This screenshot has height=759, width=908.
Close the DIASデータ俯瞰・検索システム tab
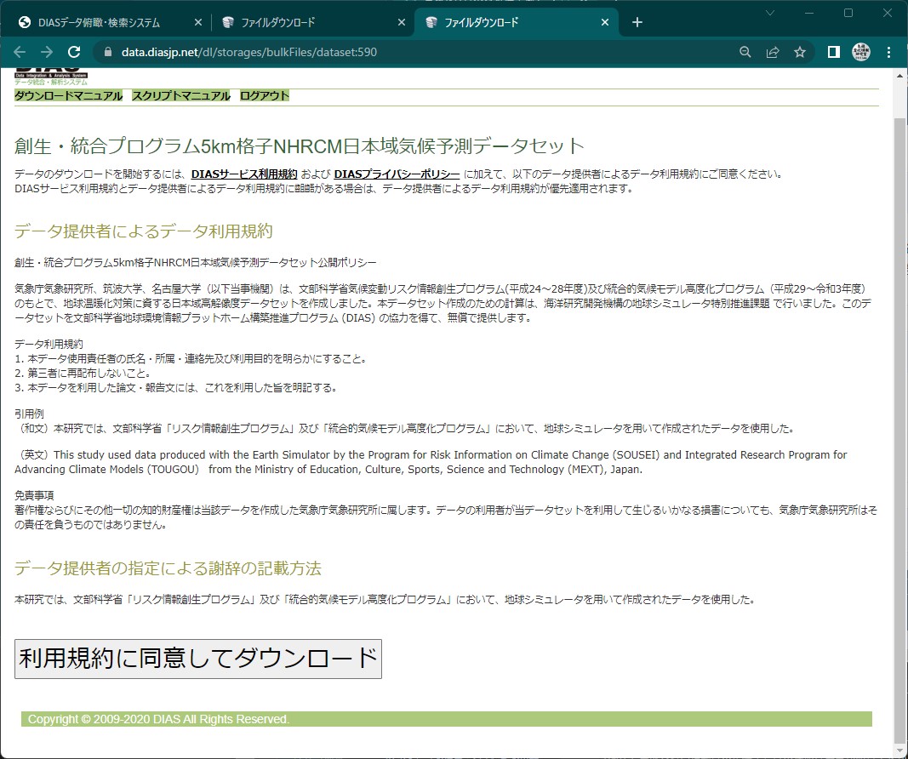pos(198,22)
